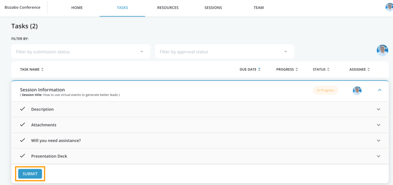This screenshot has width=393, height=185.
Task: Click the Tasks (2) heading
Action: (x=25, y=26)
